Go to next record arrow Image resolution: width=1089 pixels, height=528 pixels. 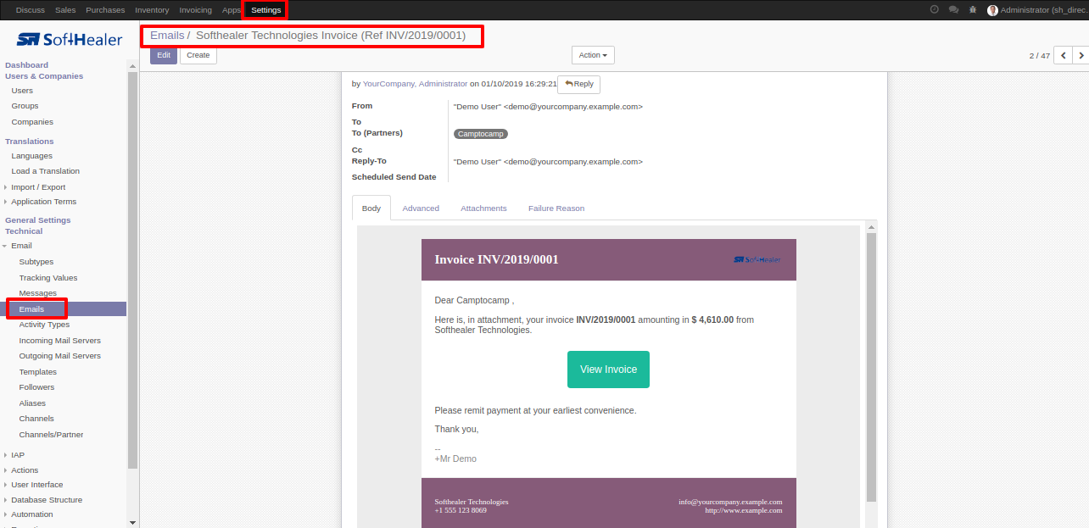click(1081, 55)
